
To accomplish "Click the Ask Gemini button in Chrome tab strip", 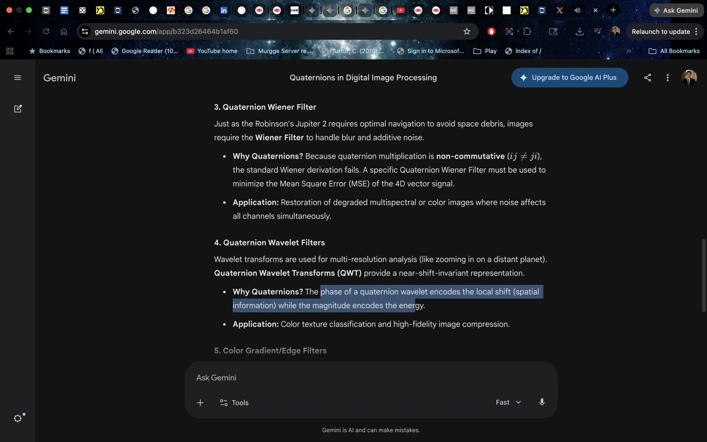I will pyautogui.click(x=675, y=11).
